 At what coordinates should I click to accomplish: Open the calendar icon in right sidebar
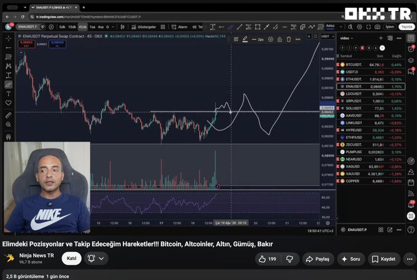[x=411, y=183]
